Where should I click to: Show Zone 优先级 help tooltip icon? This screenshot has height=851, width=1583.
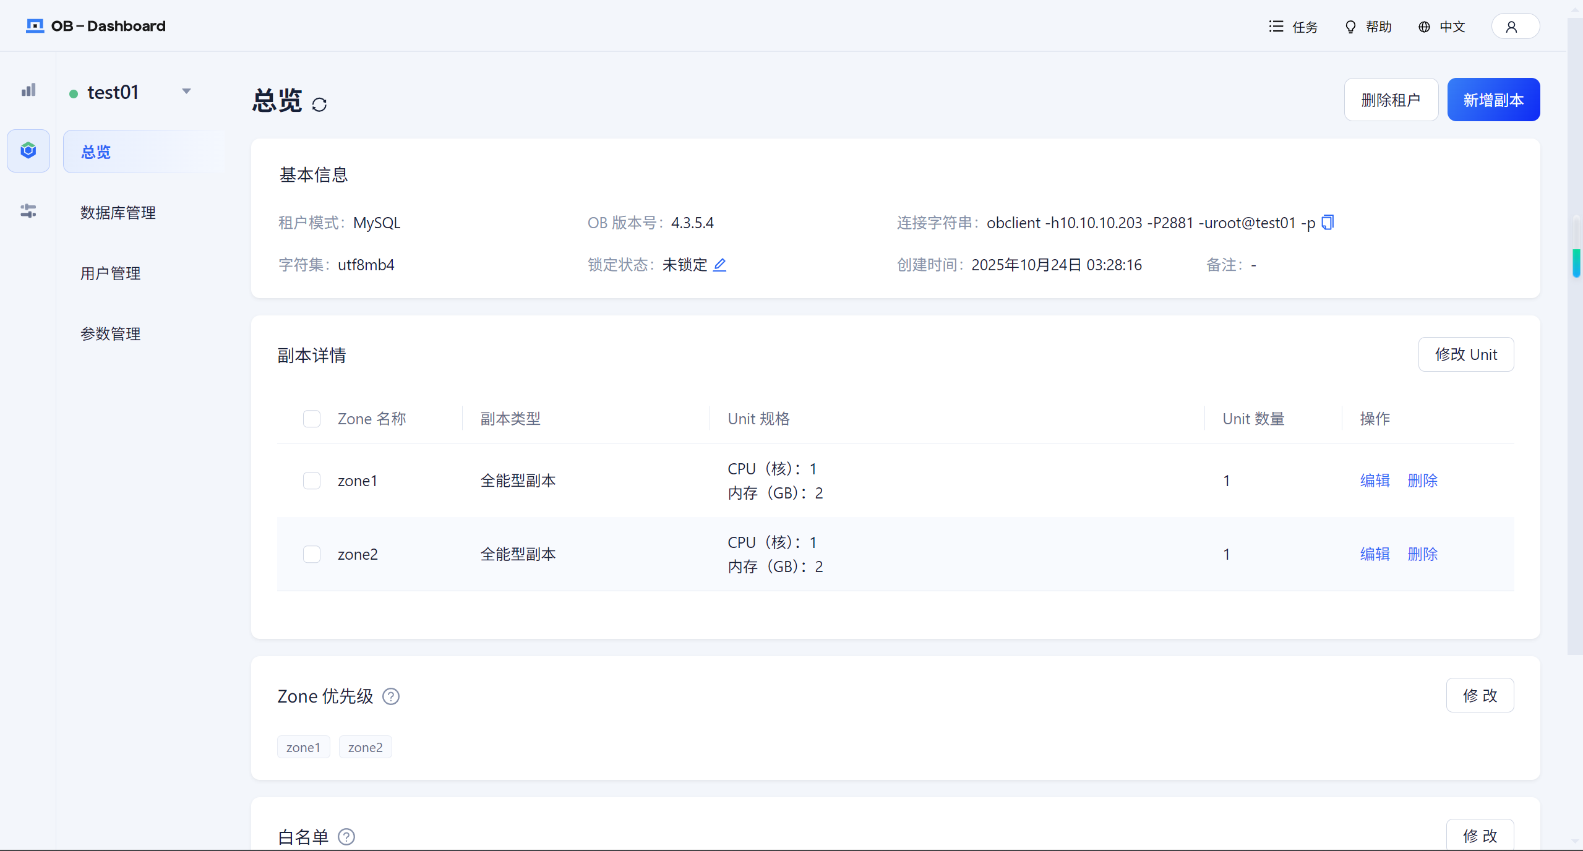(391, 696)
